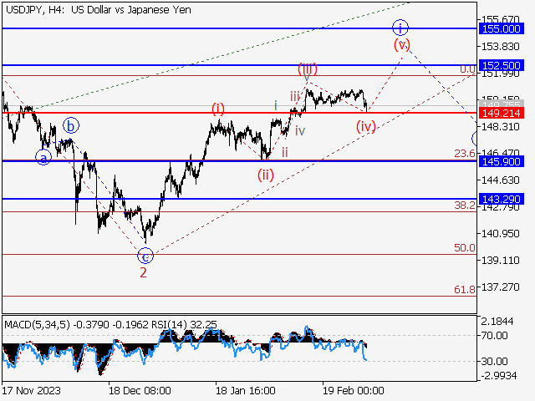Click the 139.110 price axis value

(x=500, y=261)
